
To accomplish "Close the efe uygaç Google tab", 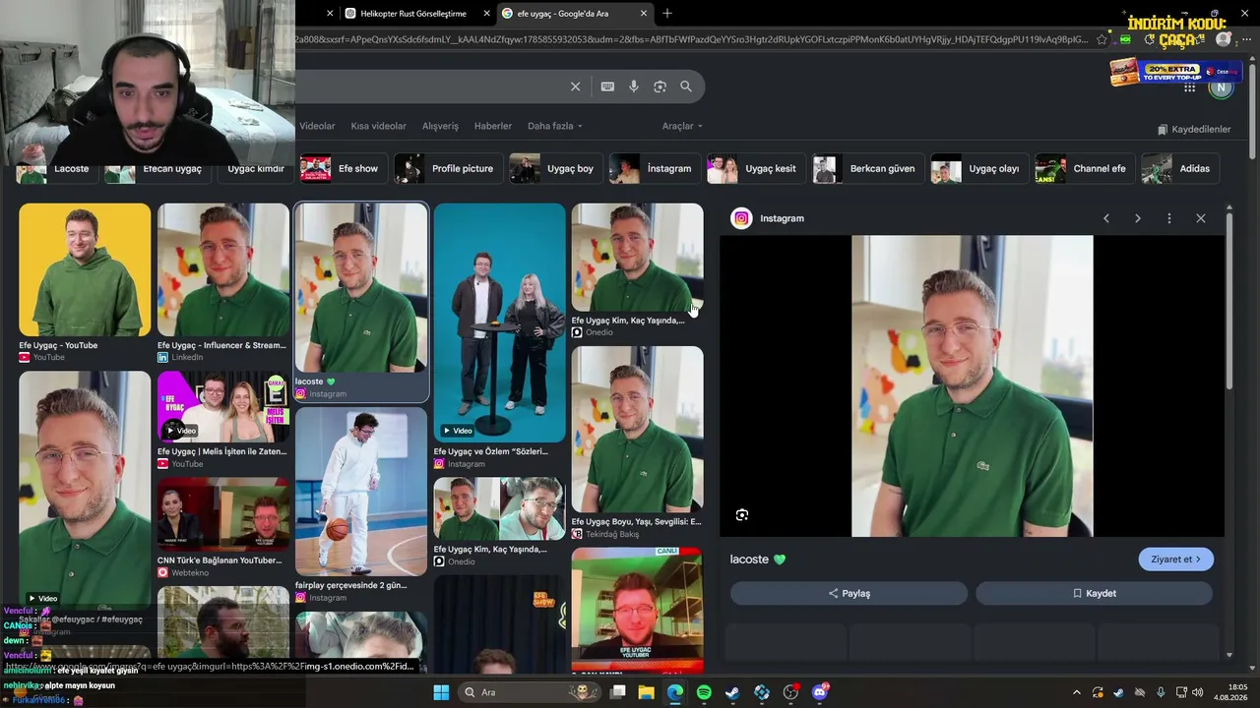I will tap(644, 14).
